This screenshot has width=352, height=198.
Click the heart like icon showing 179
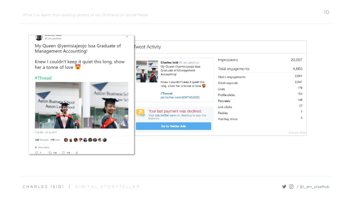pos(64,153)
